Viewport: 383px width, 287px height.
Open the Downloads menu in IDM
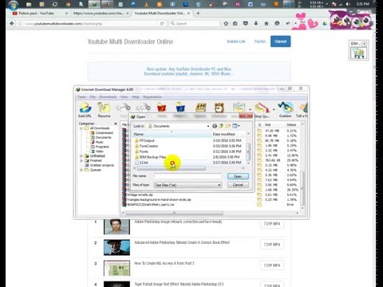pyautogui.click(x=108, y=97)
